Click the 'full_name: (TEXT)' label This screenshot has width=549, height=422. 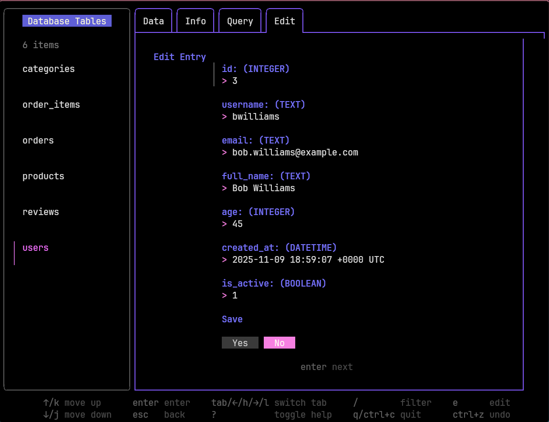point(267,176)
